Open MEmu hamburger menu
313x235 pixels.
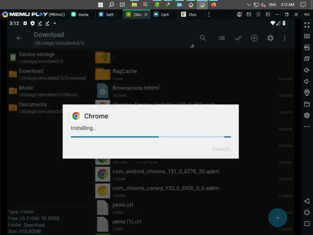click(x=258, y=14)
